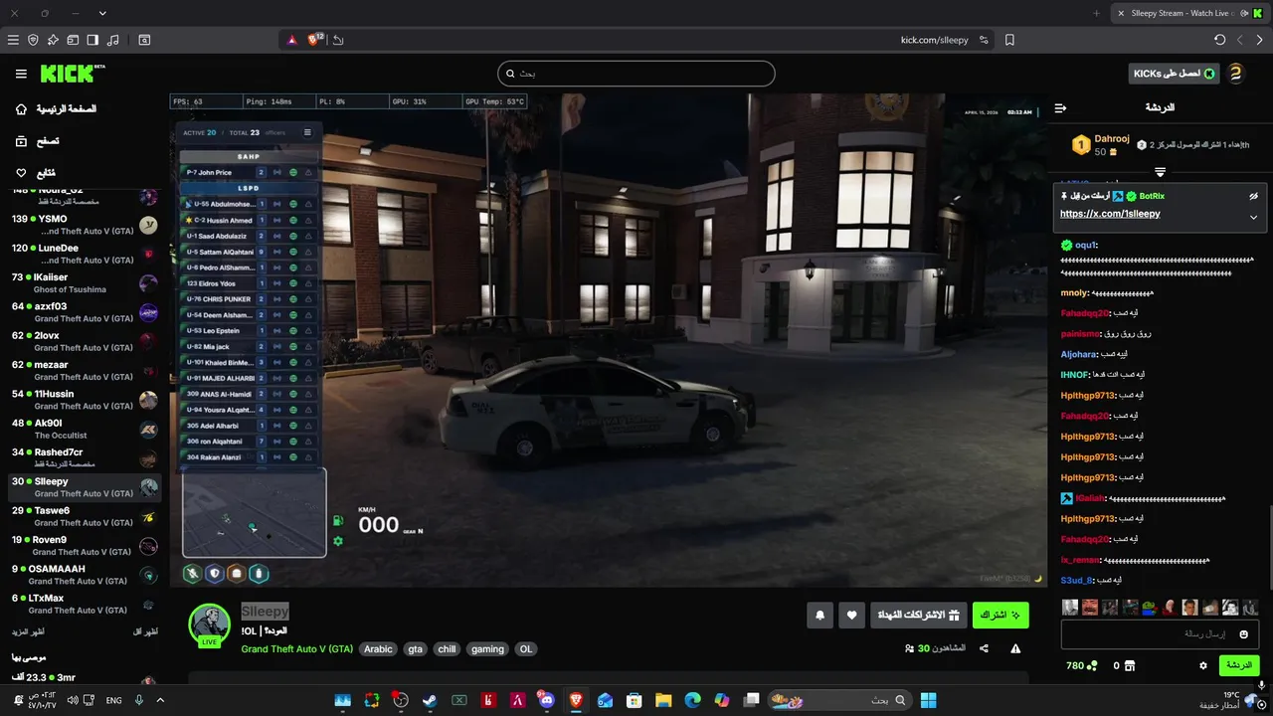The image size is (1273, 716).
Task: Open the Kick hamburger menu
Action: click(x=21, y=74)
